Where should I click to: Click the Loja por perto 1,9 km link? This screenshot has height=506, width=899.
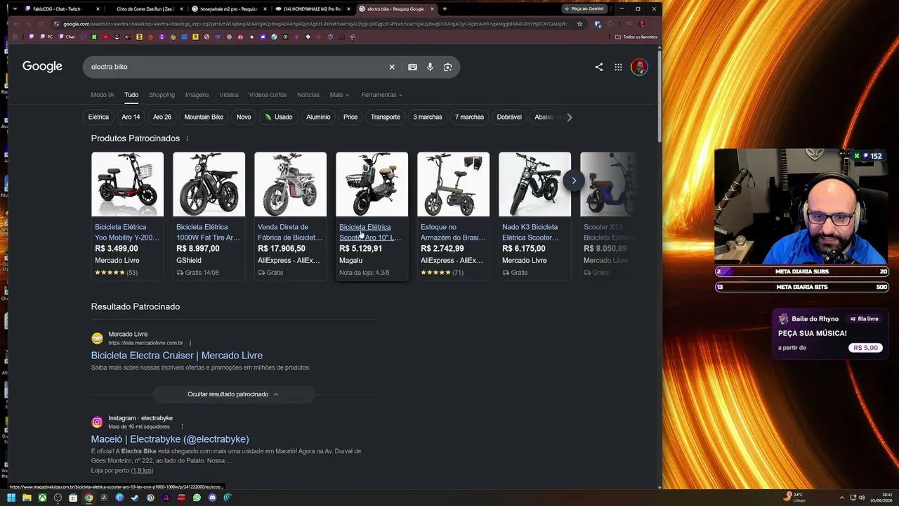point(122,470)
